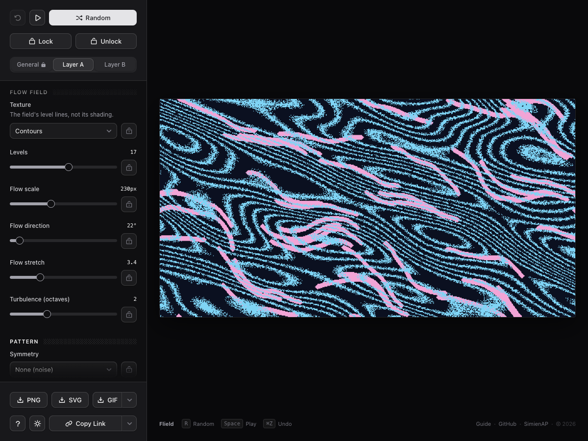
Task: Click the flow field artwork canvas
Action: [x=367, y=208]
